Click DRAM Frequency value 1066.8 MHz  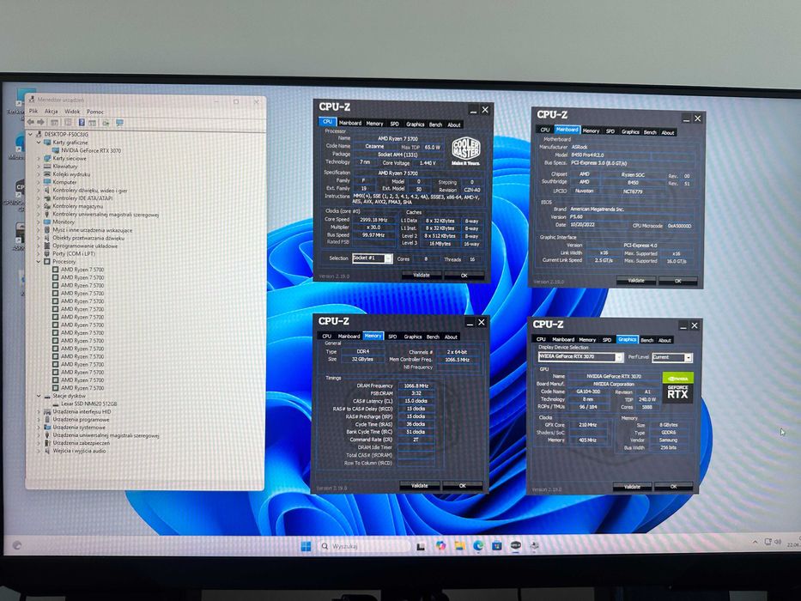coord(416,385)
